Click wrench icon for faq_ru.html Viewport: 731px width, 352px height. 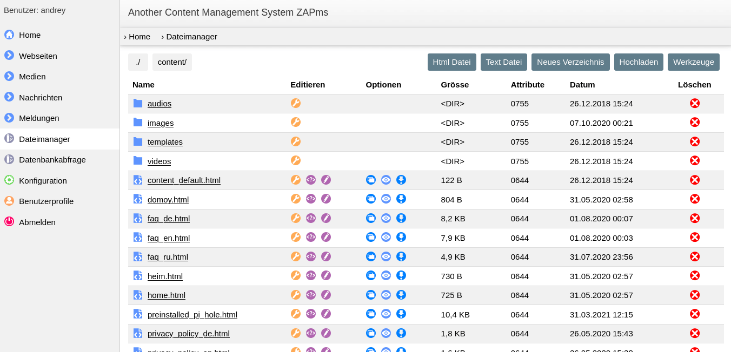click(296, 256)
